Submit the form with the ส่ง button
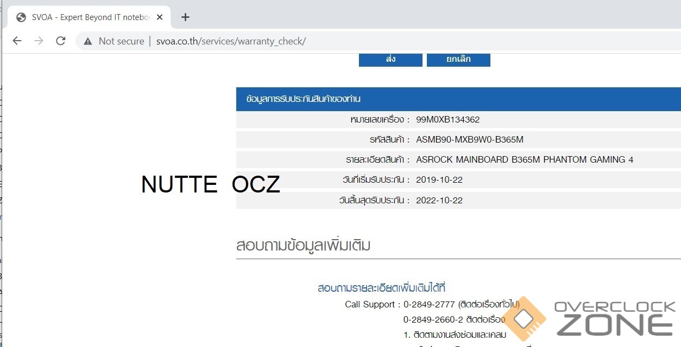 pos(390,59)
